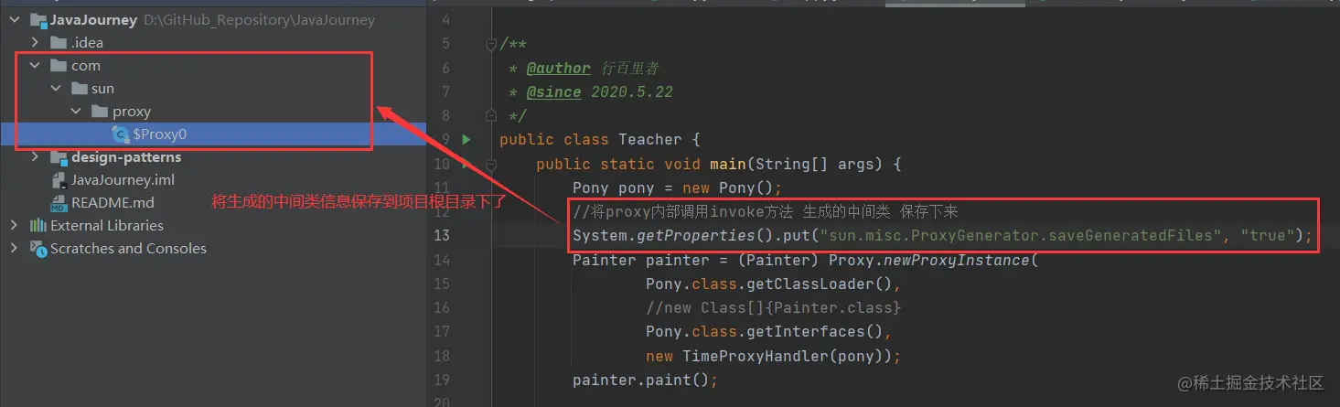Click the main method name
This screenshot has width=1340, height=407.
(x=728, y=164)
